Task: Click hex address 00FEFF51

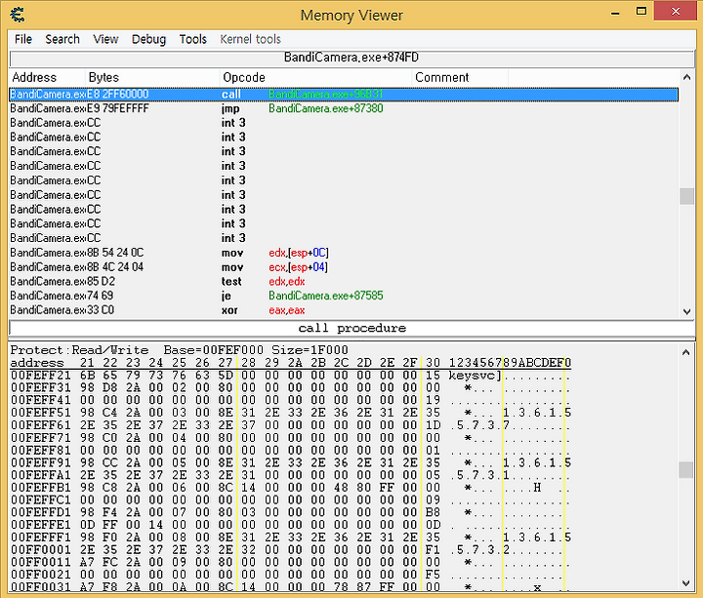Action: [x=40, y=413]
